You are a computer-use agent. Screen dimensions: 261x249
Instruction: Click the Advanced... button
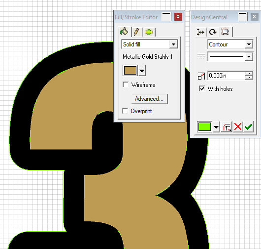pyautogui.click(x=149, y=99)
